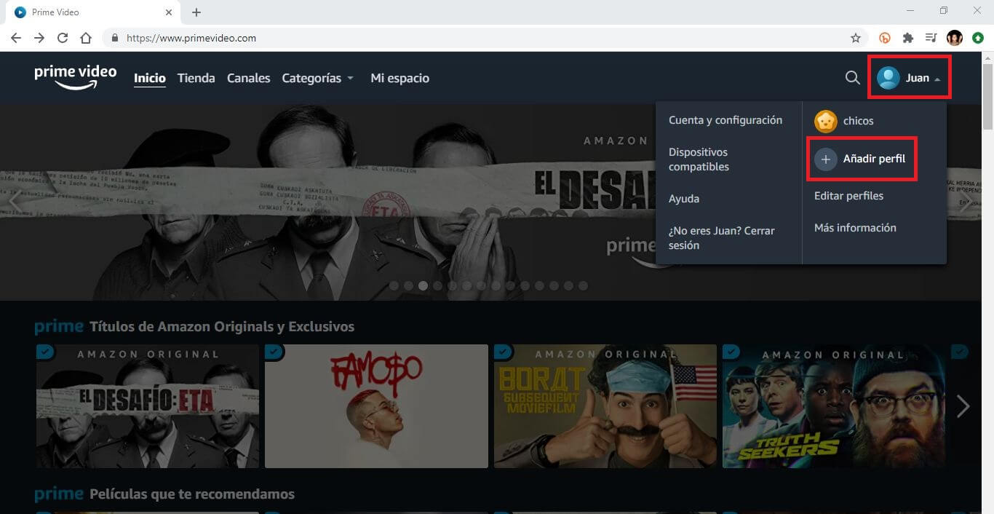This screenshot has width=994, height=514.
Task: Click Títulos de Amazon Originals y Exclusivos heading
Action: 222,327
